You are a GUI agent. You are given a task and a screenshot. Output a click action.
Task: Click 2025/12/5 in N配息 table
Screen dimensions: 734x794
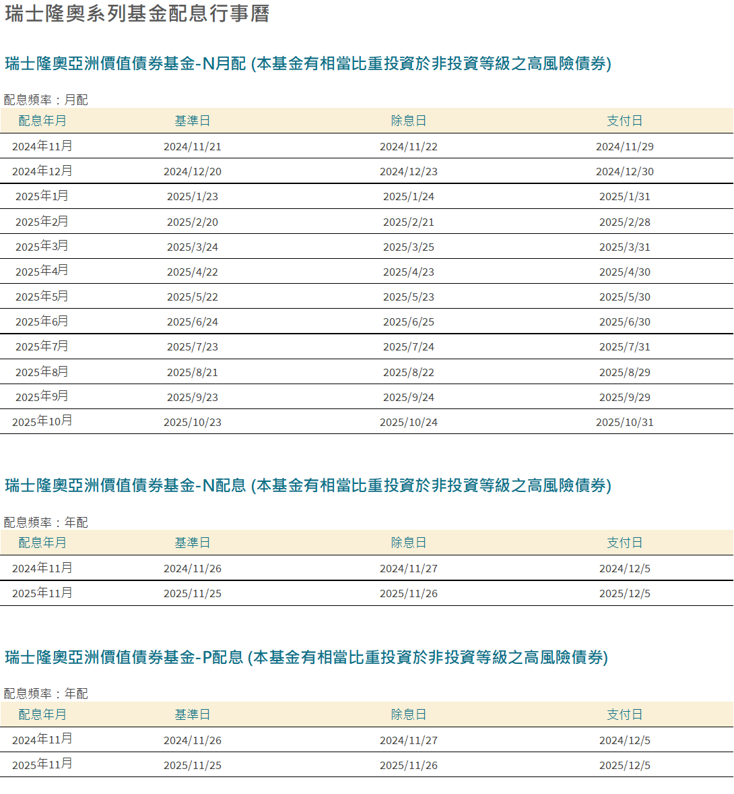[x=625, y=593]
